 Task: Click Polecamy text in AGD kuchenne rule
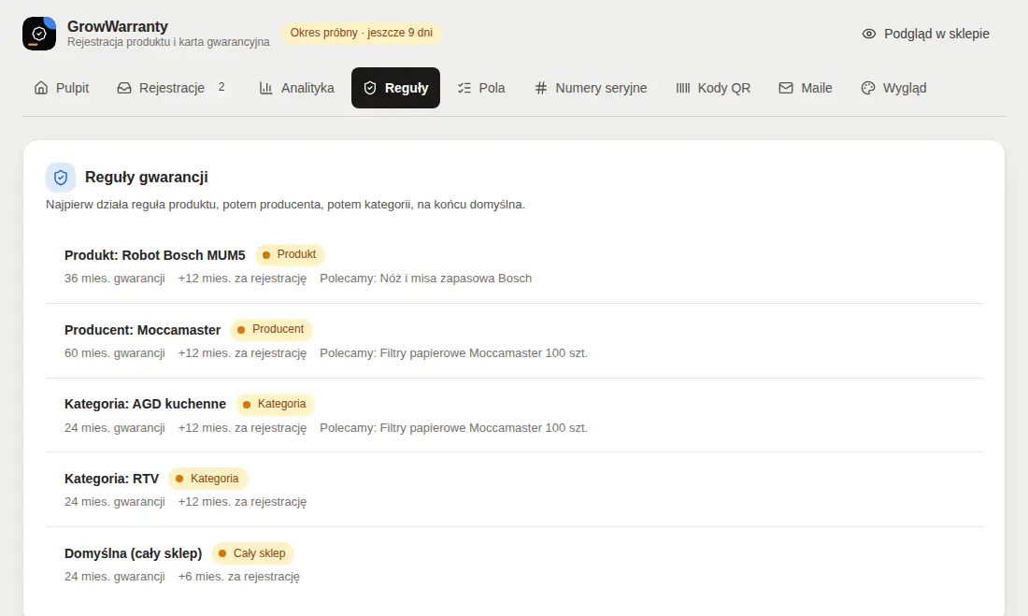click(453, 428)
